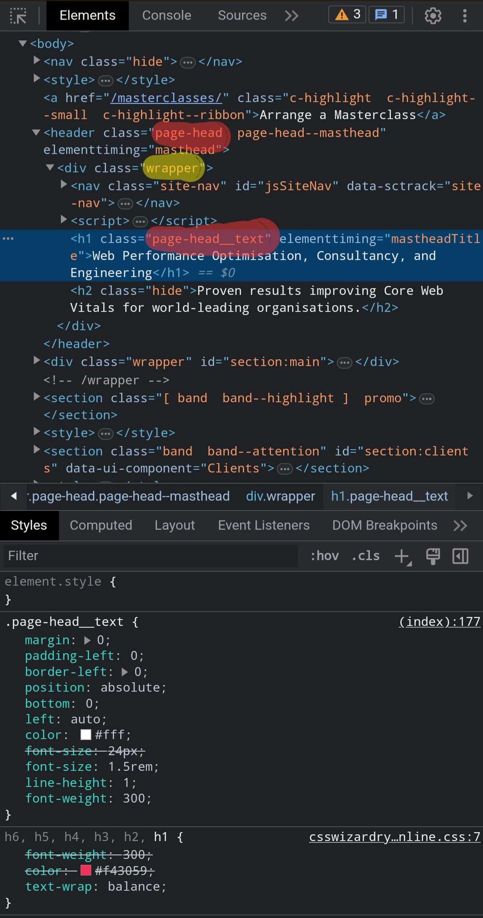
Task: Open the Event Listeners tab
Action: point(264,525)
